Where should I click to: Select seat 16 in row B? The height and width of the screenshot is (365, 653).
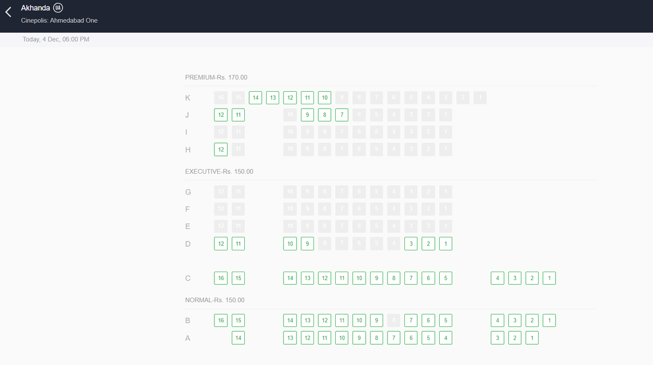(221, 320)
